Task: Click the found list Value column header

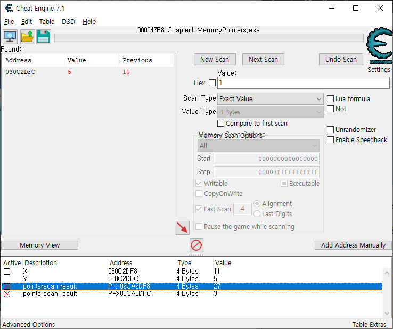Action: (92, 60)
